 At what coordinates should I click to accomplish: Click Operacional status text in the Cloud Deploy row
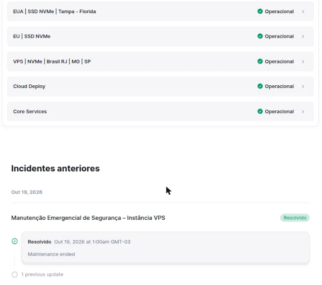click(279, 86)
